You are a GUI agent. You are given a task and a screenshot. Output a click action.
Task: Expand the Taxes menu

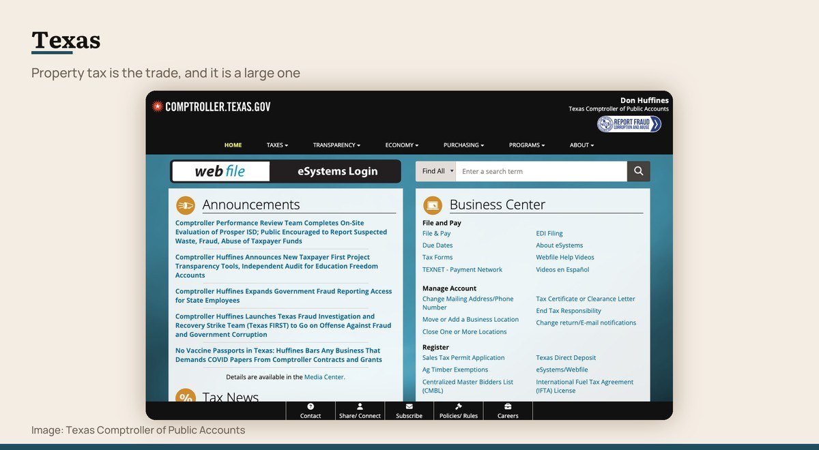pyautogui.click(x=277, y=145)
